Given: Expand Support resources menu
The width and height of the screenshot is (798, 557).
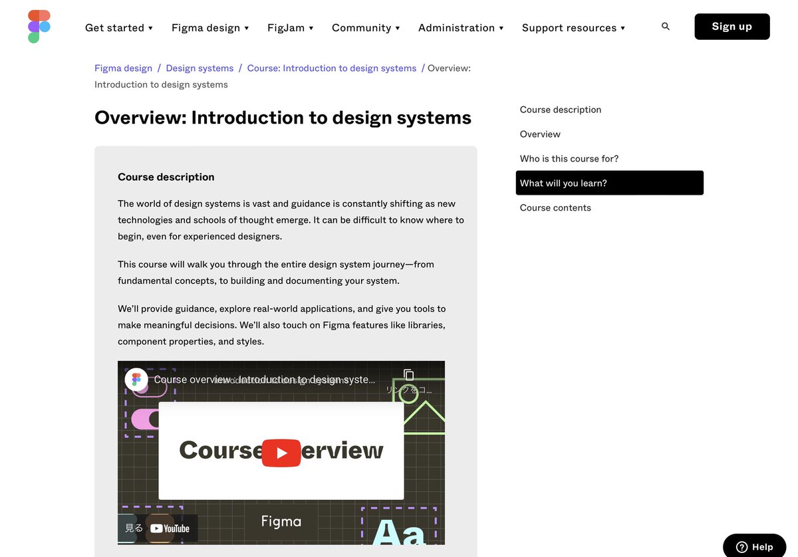Looking at the screenshot, I should 573,28.
